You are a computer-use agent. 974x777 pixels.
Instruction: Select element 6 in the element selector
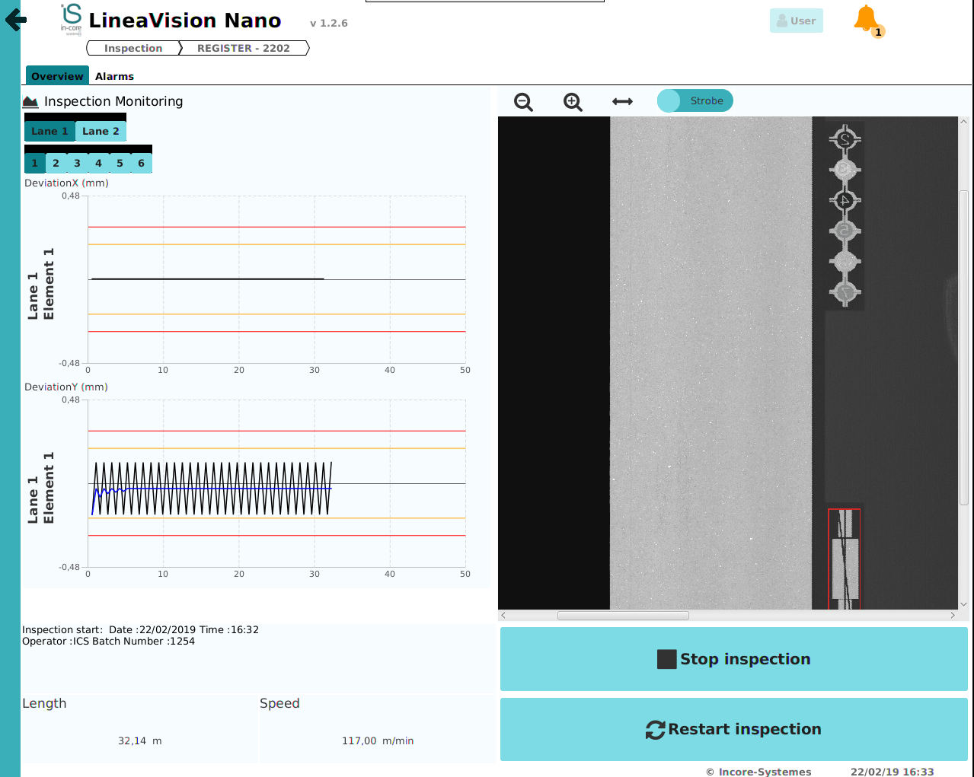pos(141,162)
